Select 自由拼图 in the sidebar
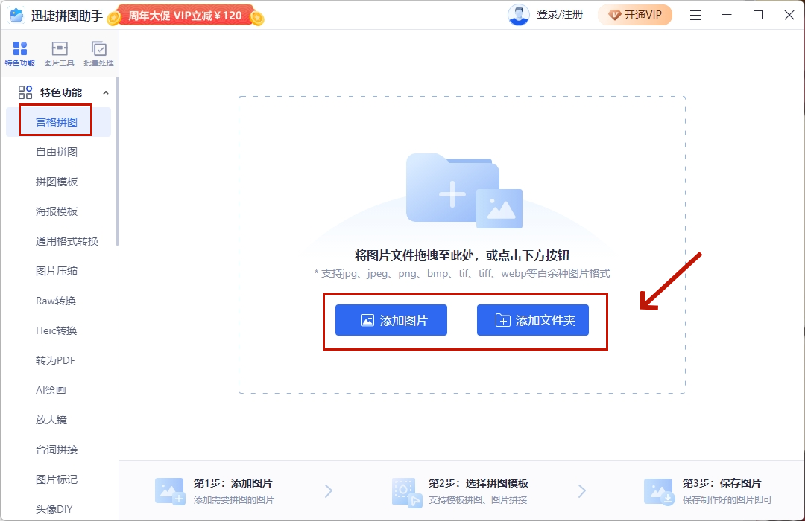This screenshot has width=805, height=521. (x=57, y=152)
